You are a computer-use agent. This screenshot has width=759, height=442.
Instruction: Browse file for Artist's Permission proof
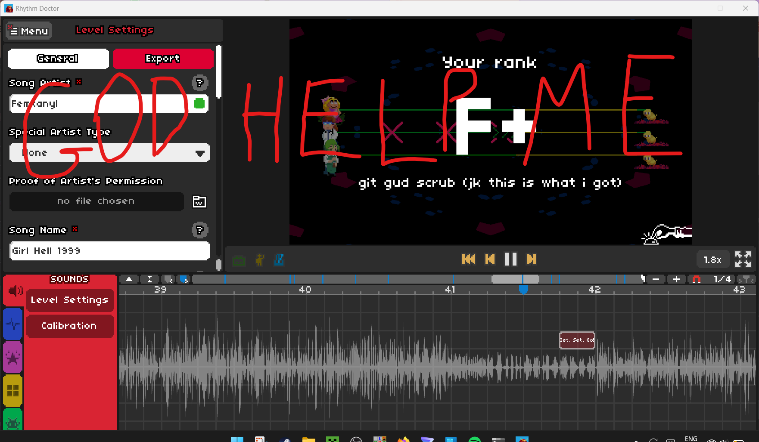tap(199, 201)
